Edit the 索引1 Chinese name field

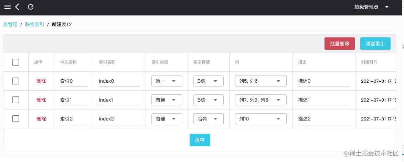click(74, 100)
